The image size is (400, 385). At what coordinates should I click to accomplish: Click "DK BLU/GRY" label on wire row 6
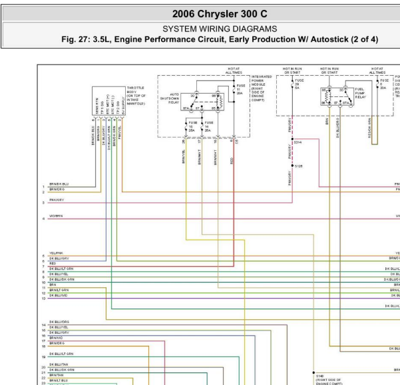(x=59, y=259)
